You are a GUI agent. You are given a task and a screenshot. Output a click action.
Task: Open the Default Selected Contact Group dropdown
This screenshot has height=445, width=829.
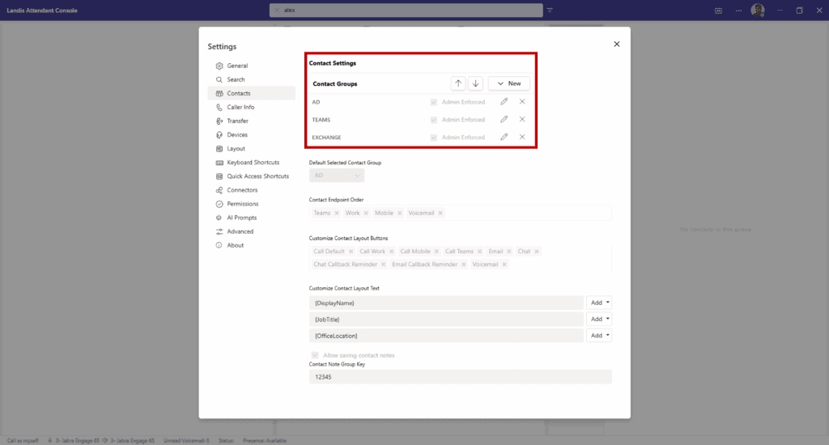click(x=337, y=175)
